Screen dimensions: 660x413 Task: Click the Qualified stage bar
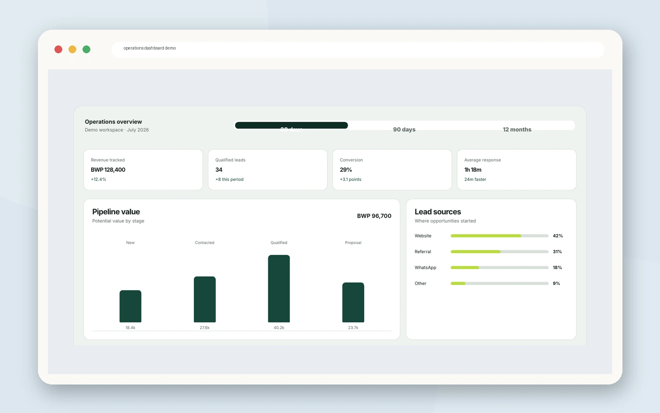coord(279,289)
